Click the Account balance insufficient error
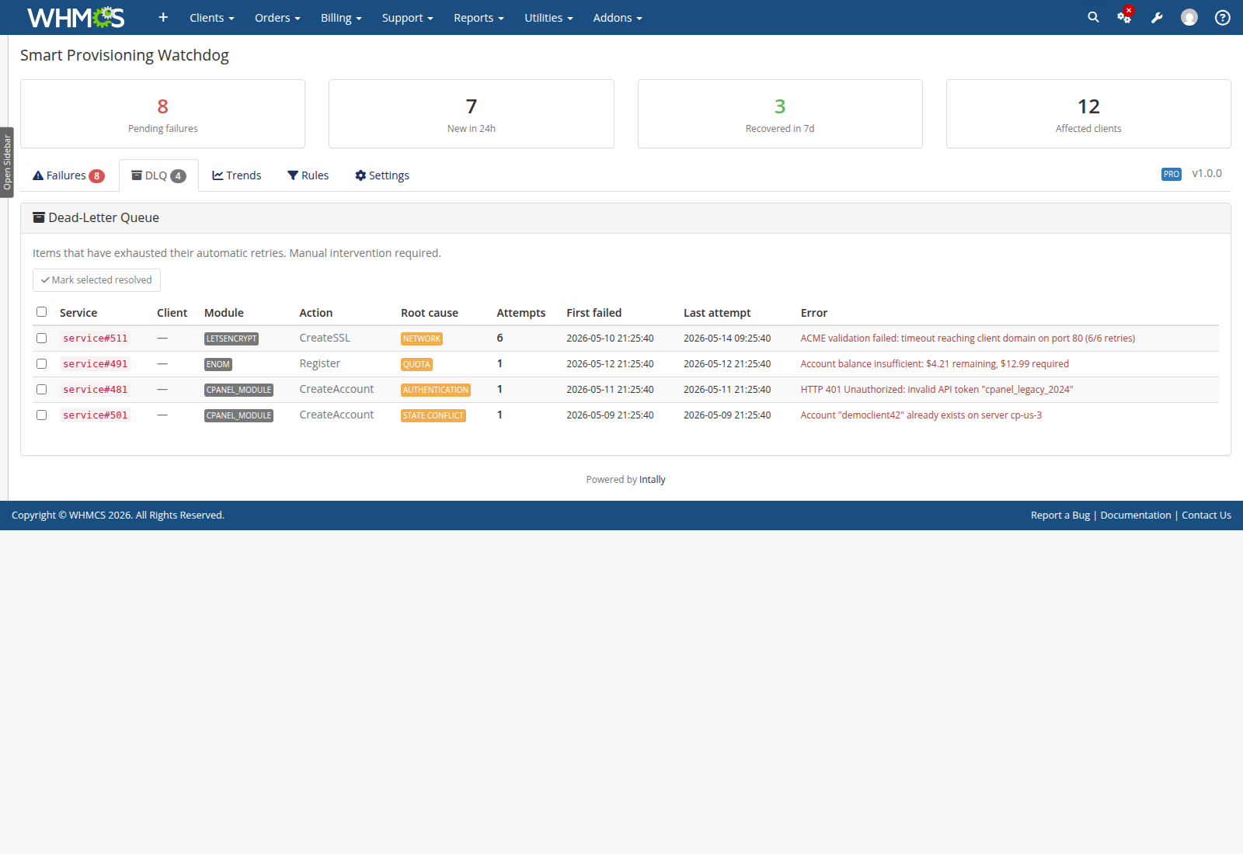Image resolution: width=1243 pixels, height=854 pixels. click(x=935, y=364)
